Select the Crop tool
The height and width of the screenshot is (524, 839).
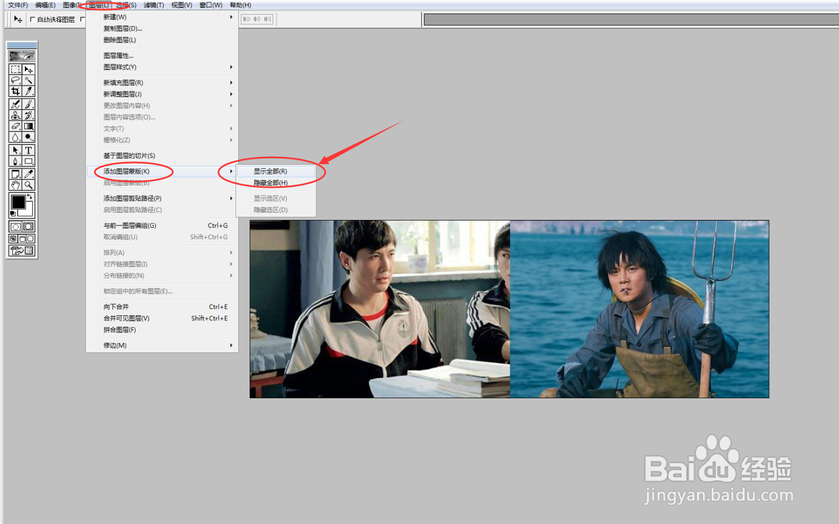(x=15, y=91)
